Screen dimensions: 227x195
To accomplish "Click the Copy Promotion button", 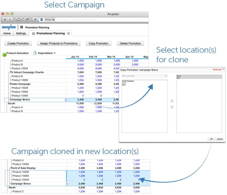I will [99, 43].
